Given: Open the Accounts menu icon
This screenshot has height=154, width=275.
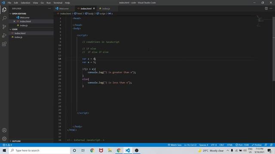Looking at the screenshot, I should (4, 130).
